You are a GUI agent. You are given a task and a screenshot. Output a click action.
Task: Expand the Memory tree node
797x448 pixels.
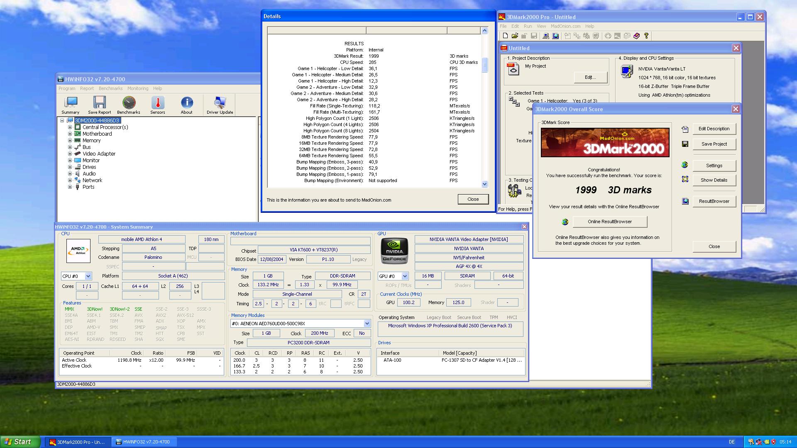(70, 141)
